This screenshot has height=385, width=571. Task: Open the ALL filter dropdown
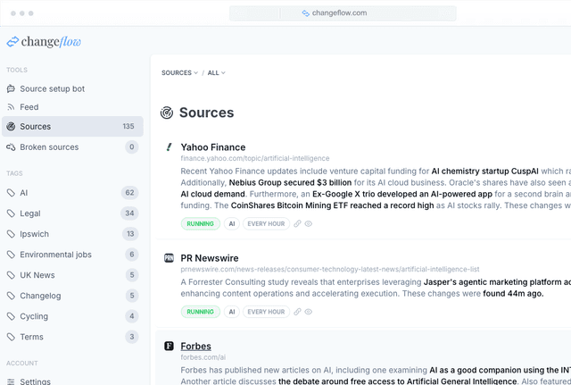(216, 72)
